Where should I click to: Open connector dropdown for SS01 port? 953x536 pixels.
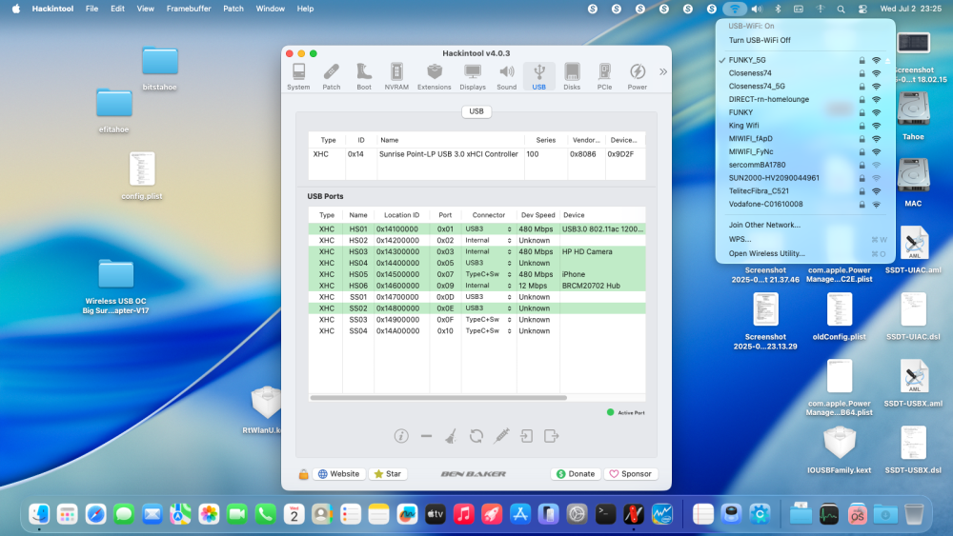coord(509,297)
